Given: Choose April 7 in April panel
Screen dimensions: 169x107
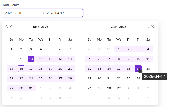Looking at the screenshot, I should [x=109, y=59].
